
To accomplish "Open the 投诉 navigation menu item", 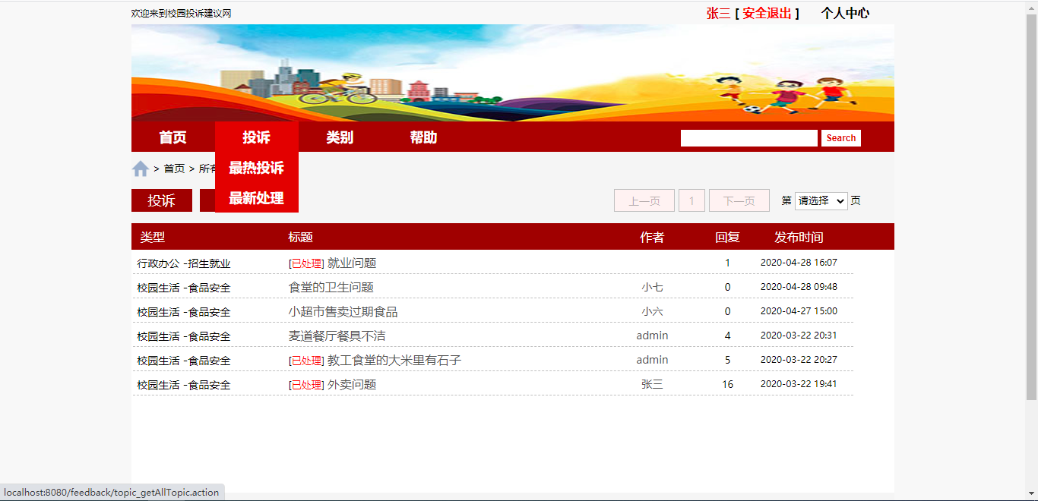I will point(257,137).
